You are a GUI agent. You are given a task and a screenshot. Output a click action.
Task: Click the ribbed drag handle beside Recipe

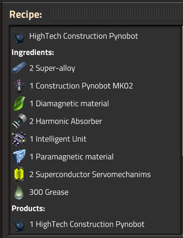tap(116, 14)
